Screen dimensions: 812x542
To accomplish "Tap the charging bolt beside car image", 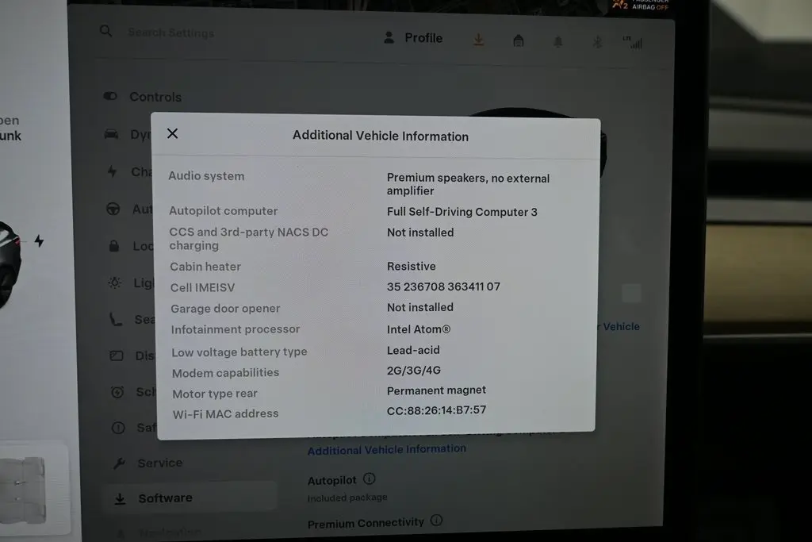I will point(40,241).
